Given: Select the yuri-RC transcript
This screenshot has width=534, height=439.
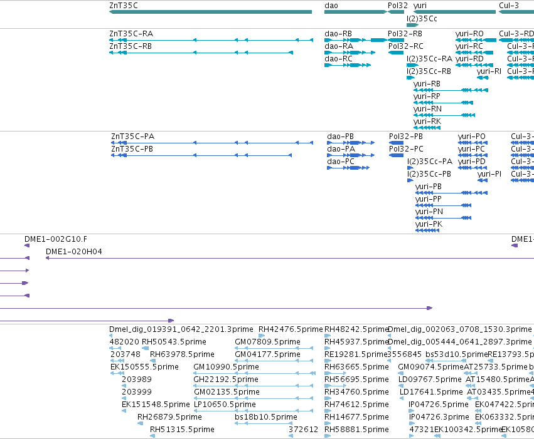Looking at the screenshot, I should [x=474, y=53].
